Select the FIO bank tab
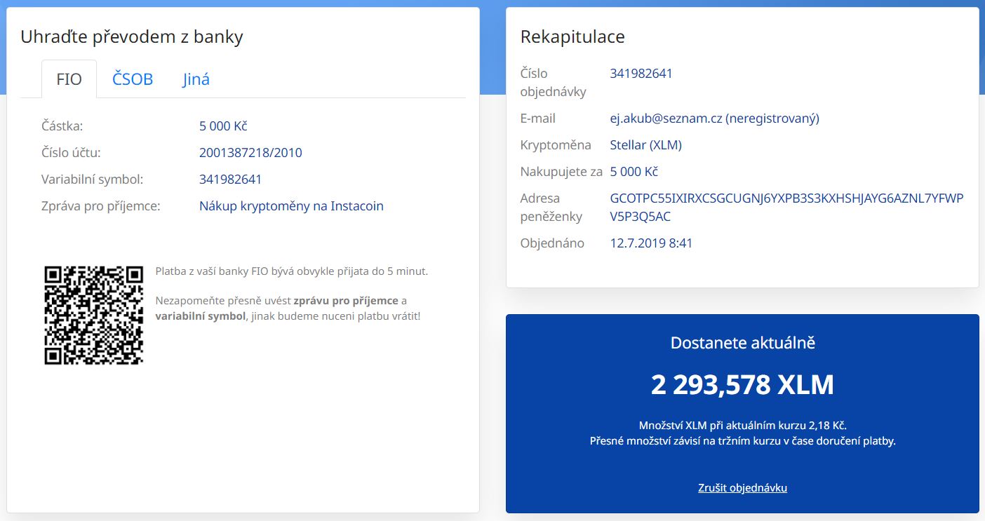The image size is (985, 521). point(69,79)
